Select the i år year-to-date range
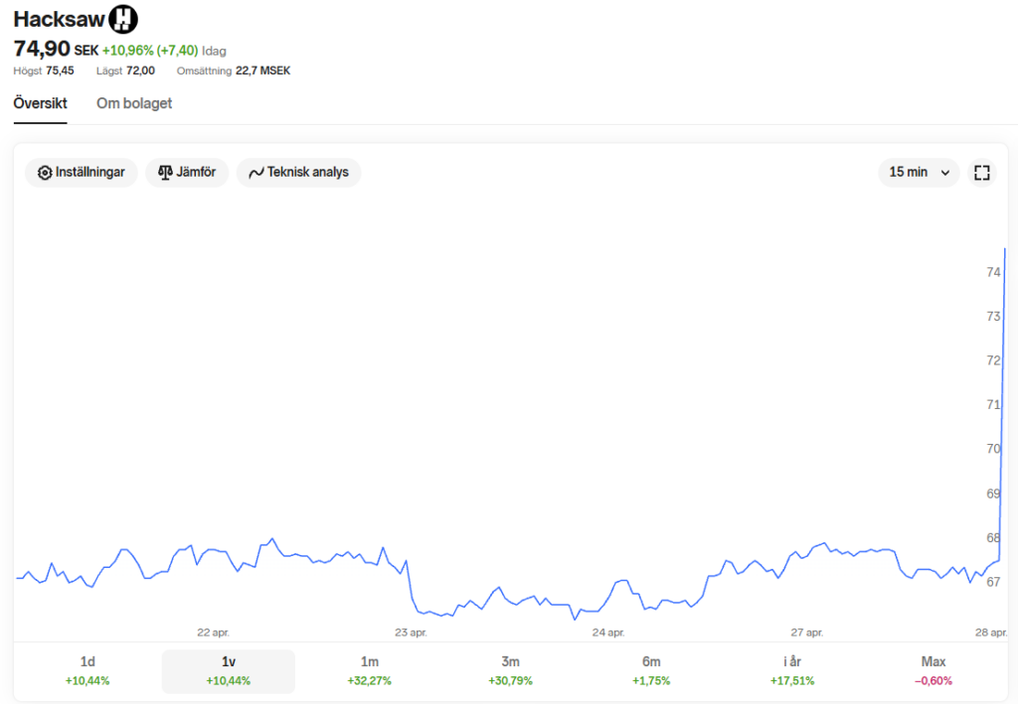The width and height of the screenshot is (1018, 704). (x=792, y=670)
